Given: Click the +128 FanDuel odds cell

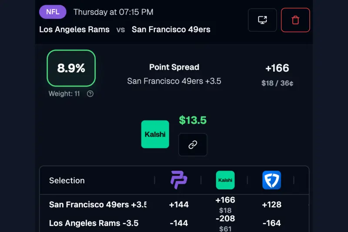Looking at the screenshot, I should click(272, 205).
